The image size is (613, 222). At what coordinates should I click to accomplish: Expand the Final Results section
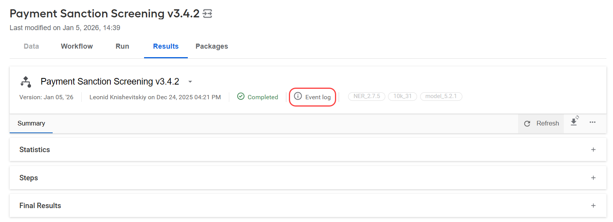pyautogui.click(x=593, y=205)
